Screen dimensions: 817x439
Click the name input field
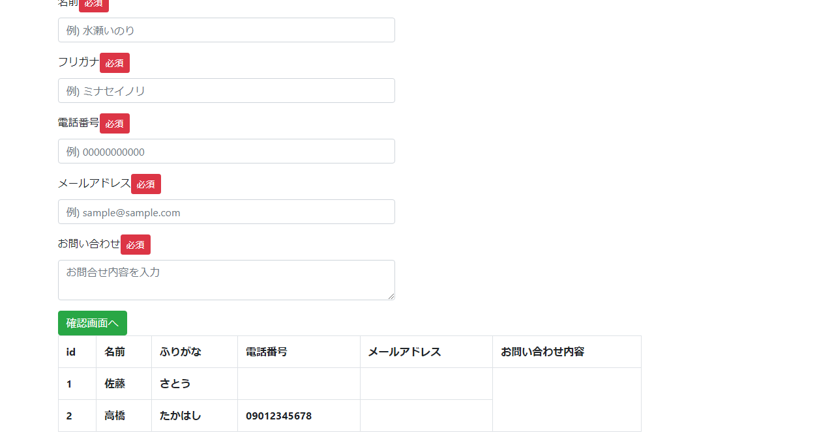pyautogui.click(x=226, y=30)
